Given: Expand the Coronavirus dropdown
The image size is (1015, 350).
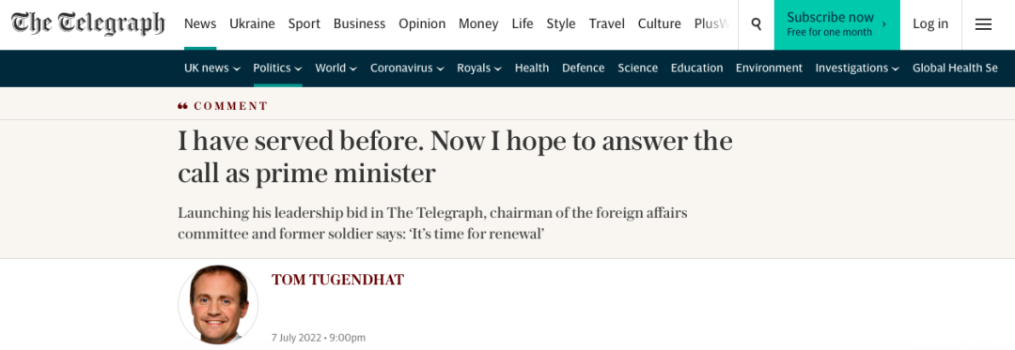Looking at the screenshot, I should click(x=407, y=68).
